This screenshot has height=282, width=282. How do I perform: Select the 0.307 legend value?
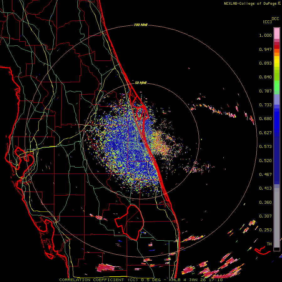click(x=265, y=216)
